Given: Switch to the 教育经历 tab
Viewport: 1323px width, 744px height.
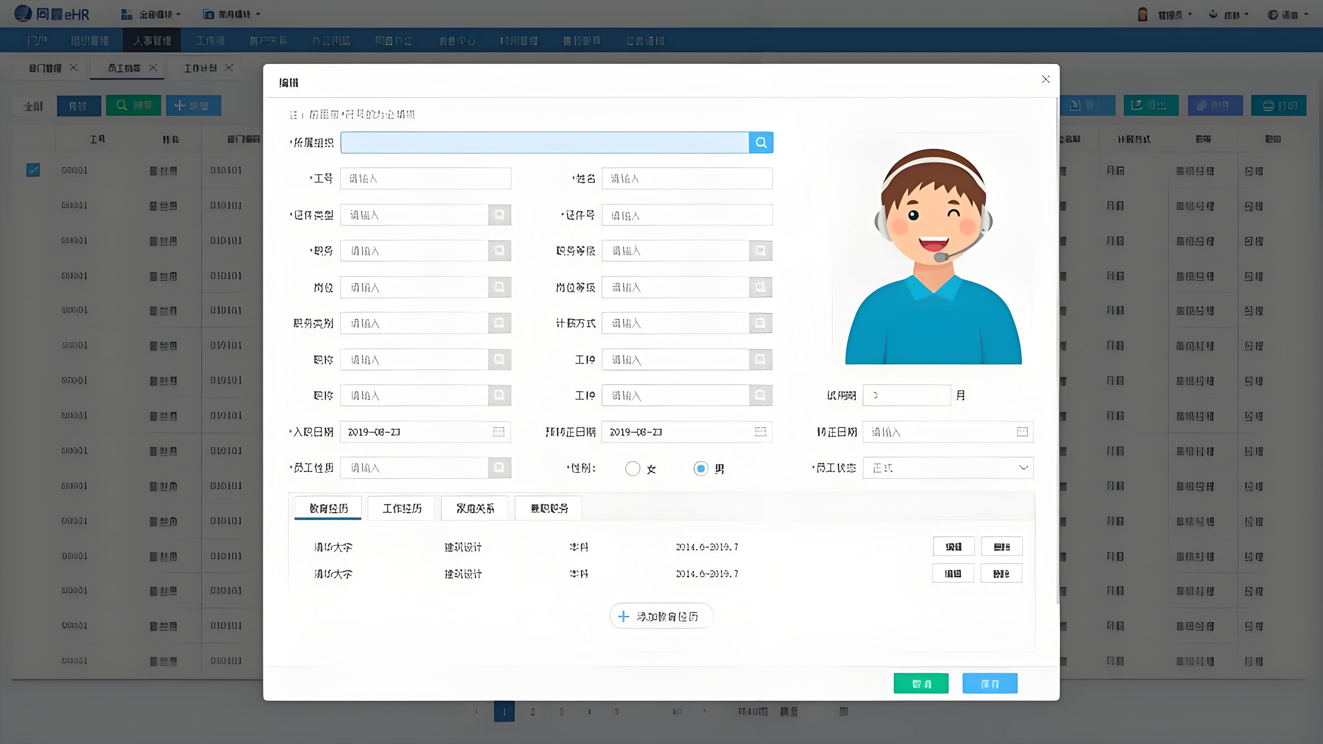Looking at the screenshot, I should click(328, 508).
